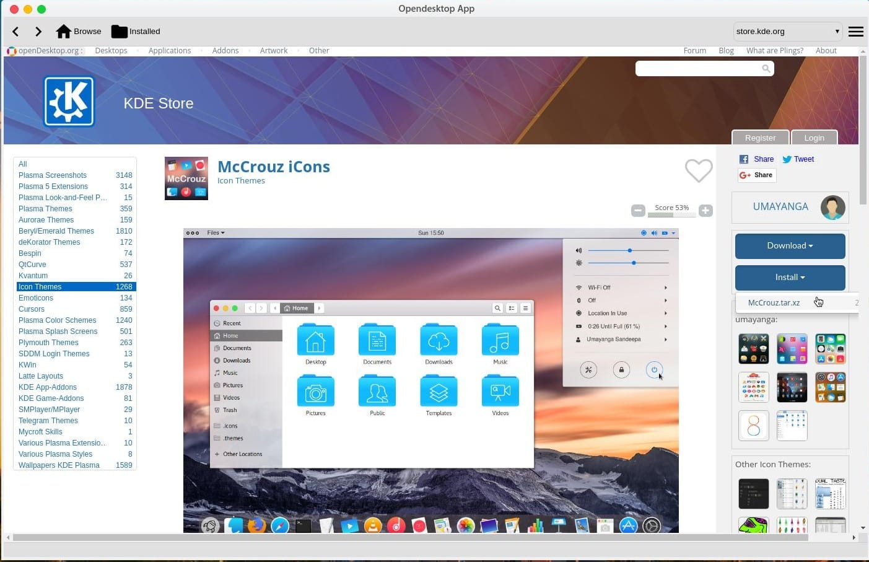Open the store.kde.org dropdown

pos(787,32)
